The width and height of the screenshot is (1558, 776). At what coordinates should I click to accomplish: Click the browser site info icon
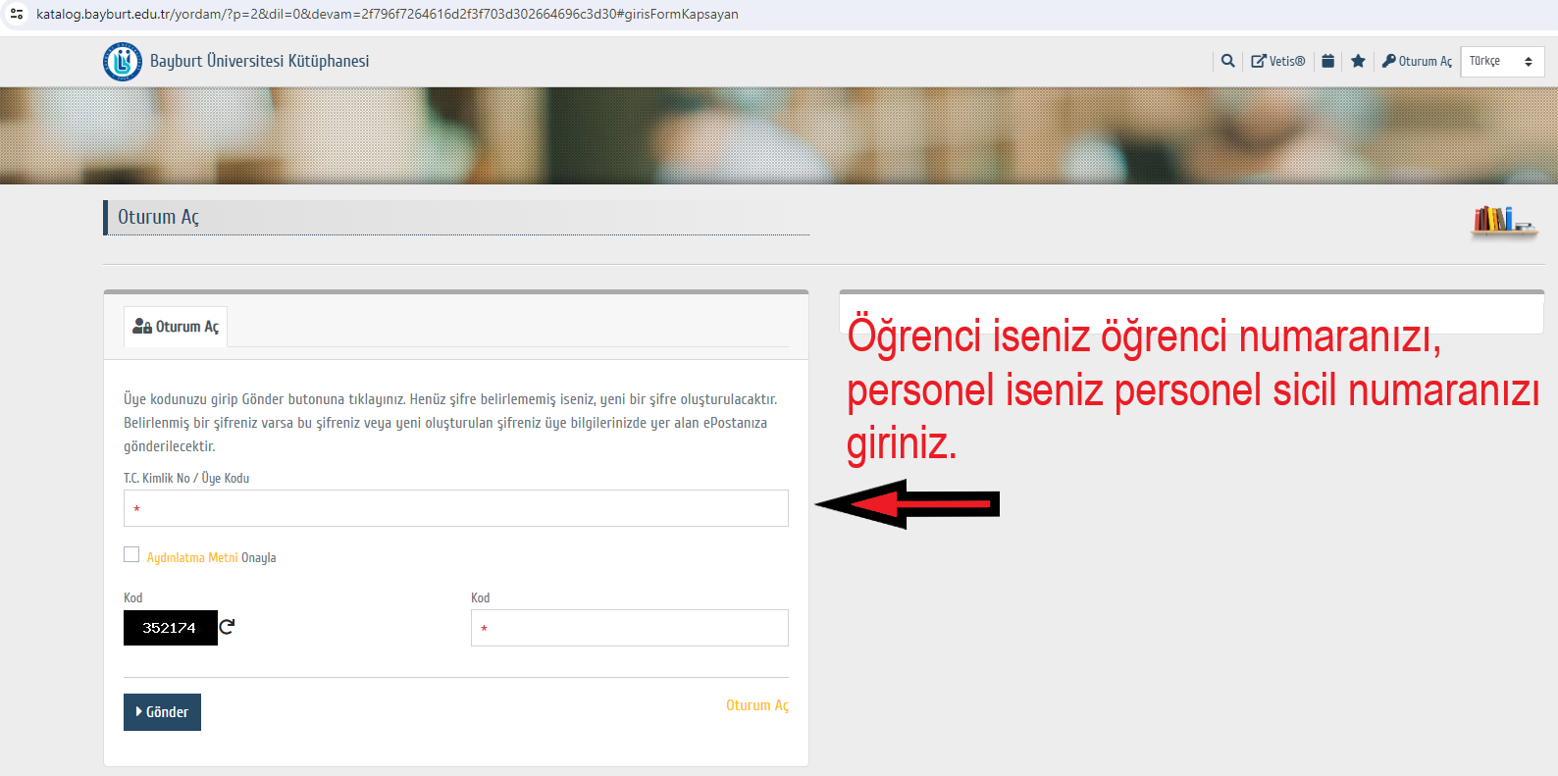point(17,14)
